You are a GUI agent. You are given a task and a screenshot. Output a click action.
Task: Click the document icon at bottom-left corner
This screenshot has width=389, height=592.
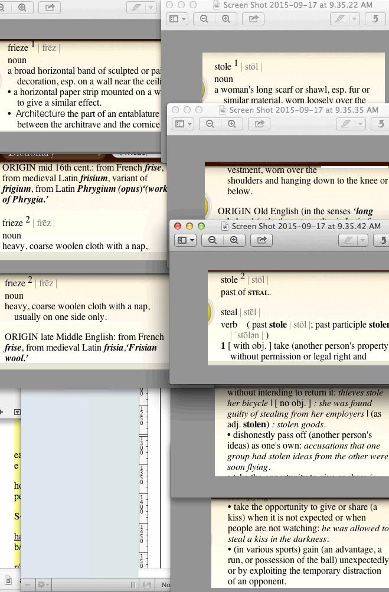pyautogui.click(x=8, y=580)
